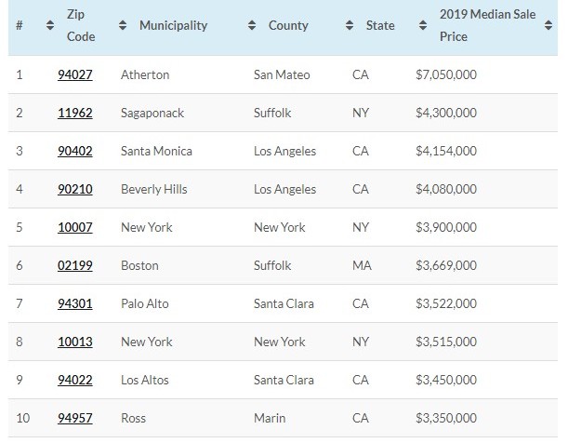Open zip code 11962 link
Image resolution: width=568 pixels, height=443 pixels.
[x=74, y=113]
